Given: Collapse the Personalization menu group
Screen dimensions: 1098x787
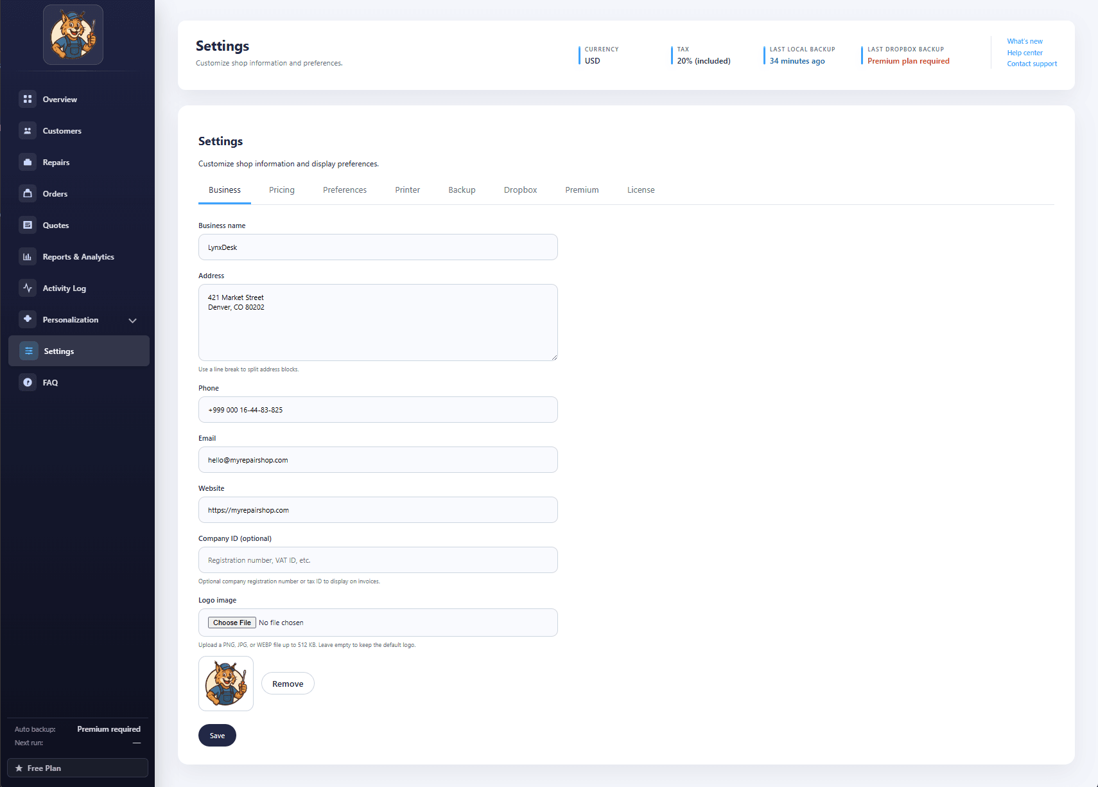Looking at the screenshot, I should coord(133,319).
